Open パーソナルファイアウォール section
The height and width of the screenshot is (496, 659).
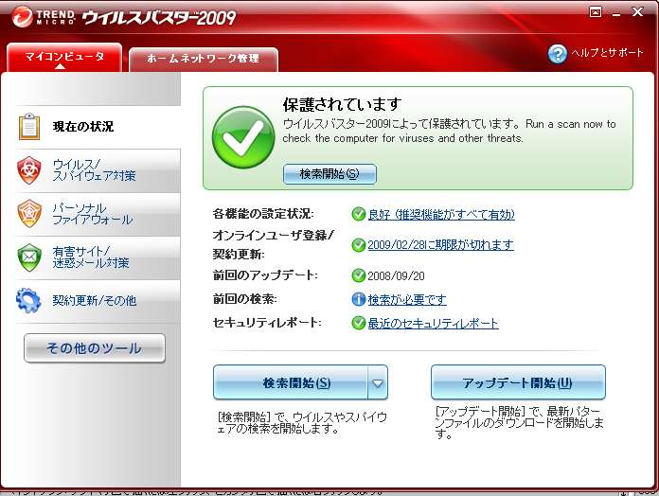98,214
